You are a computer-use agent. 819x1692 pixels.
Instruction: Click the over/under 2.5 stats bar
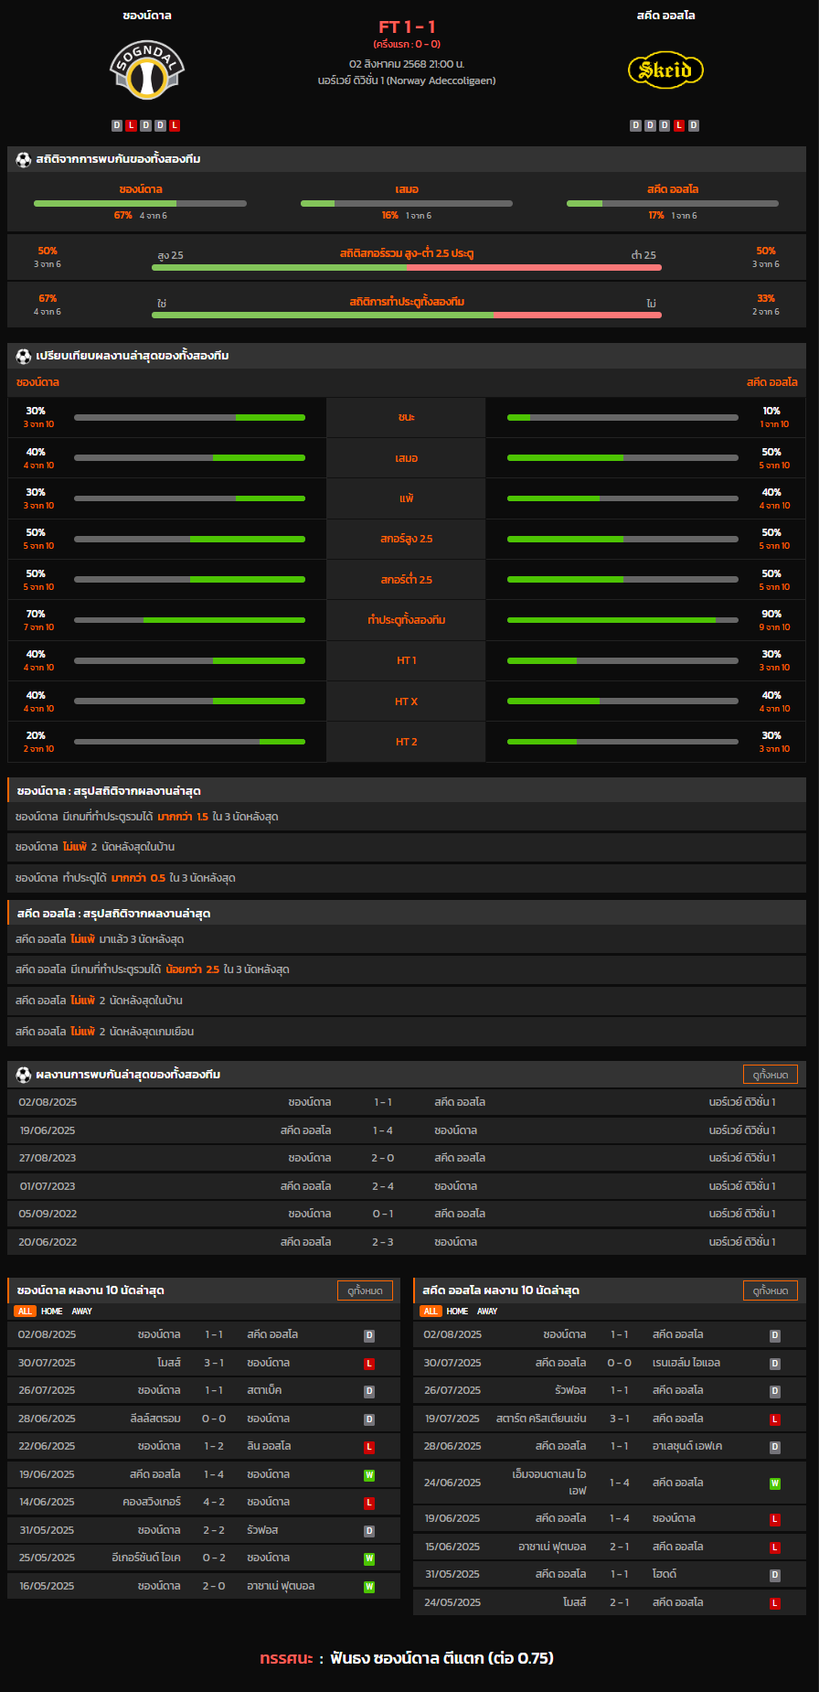point(407,267)
